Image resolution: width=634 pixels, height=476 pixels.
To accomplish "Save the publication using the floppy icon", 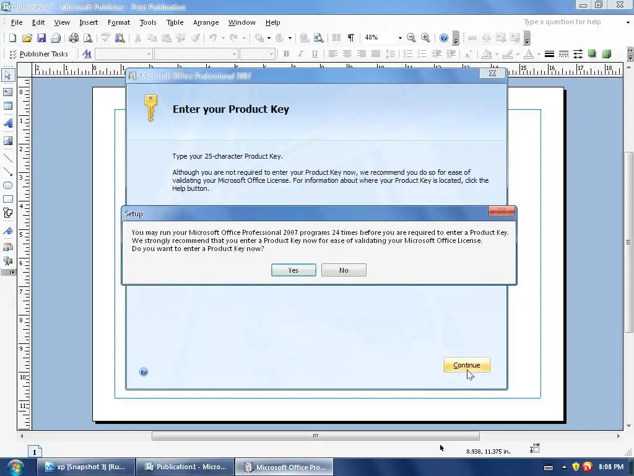I will tap(41, 38).
